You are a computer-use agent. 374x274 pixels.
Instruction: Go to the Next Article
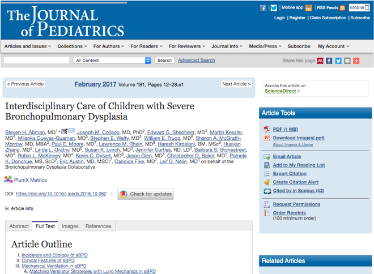pos(236,84)
